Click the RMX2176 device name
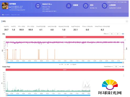Image resolution: width=130 pixels, height=97 pixels. pos(46,4)
